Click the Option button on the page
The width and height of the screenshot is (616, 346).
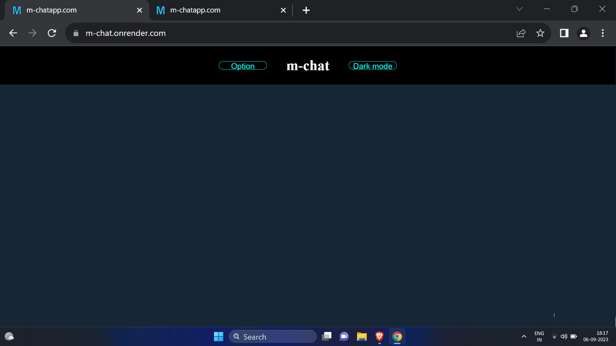(243, 66)
